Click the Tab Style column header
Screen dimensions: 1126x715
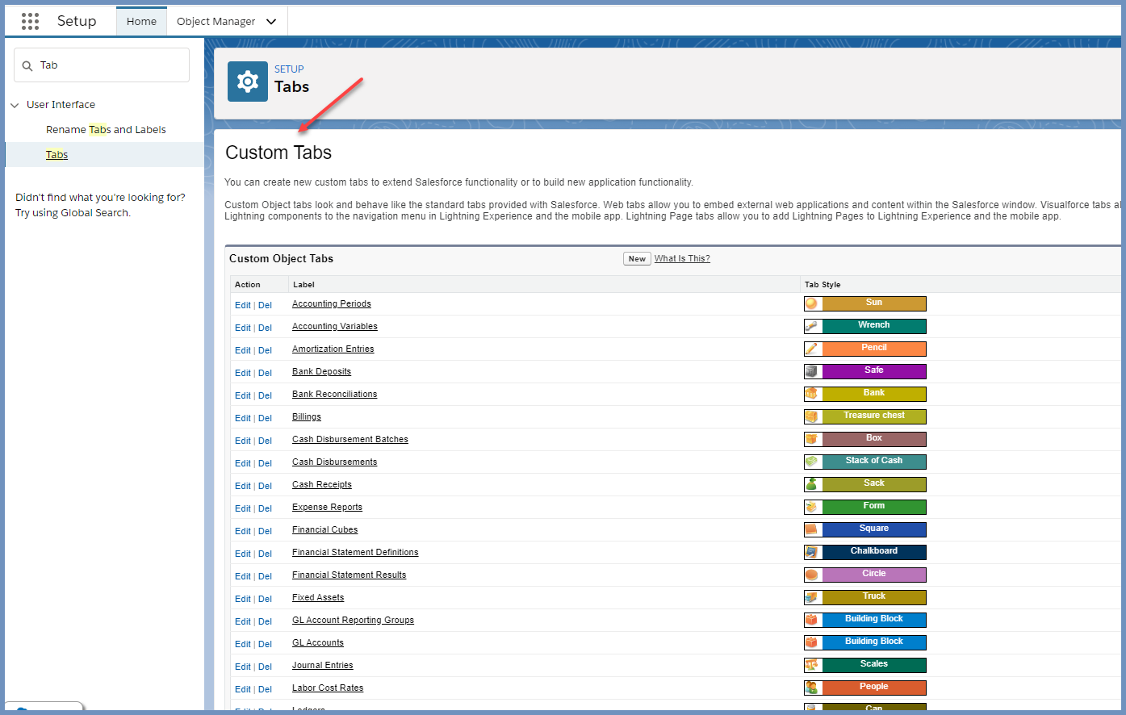[x=823, y=284]
